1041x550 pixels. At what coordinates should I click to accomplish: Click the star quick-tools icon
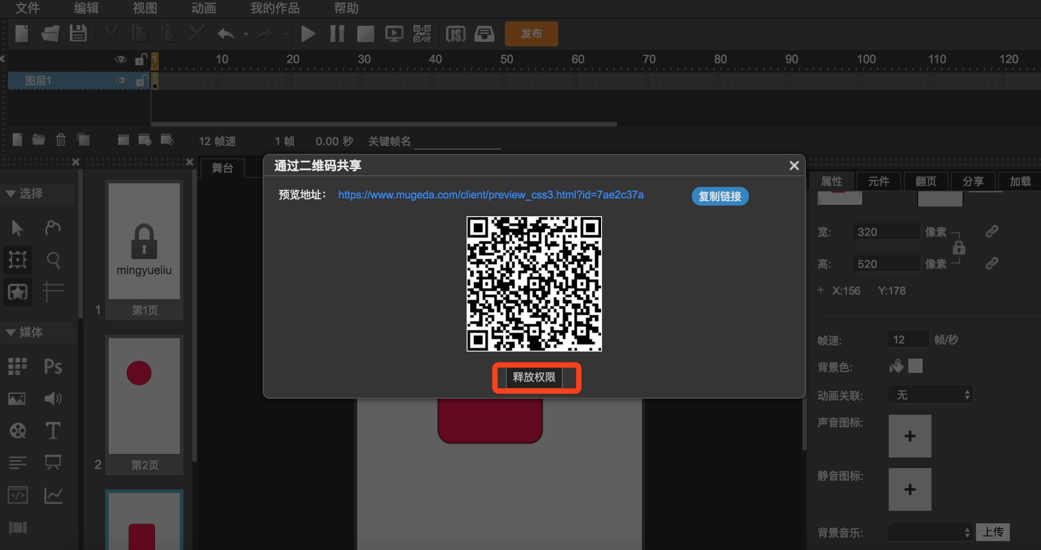click(x=17, y=292)
